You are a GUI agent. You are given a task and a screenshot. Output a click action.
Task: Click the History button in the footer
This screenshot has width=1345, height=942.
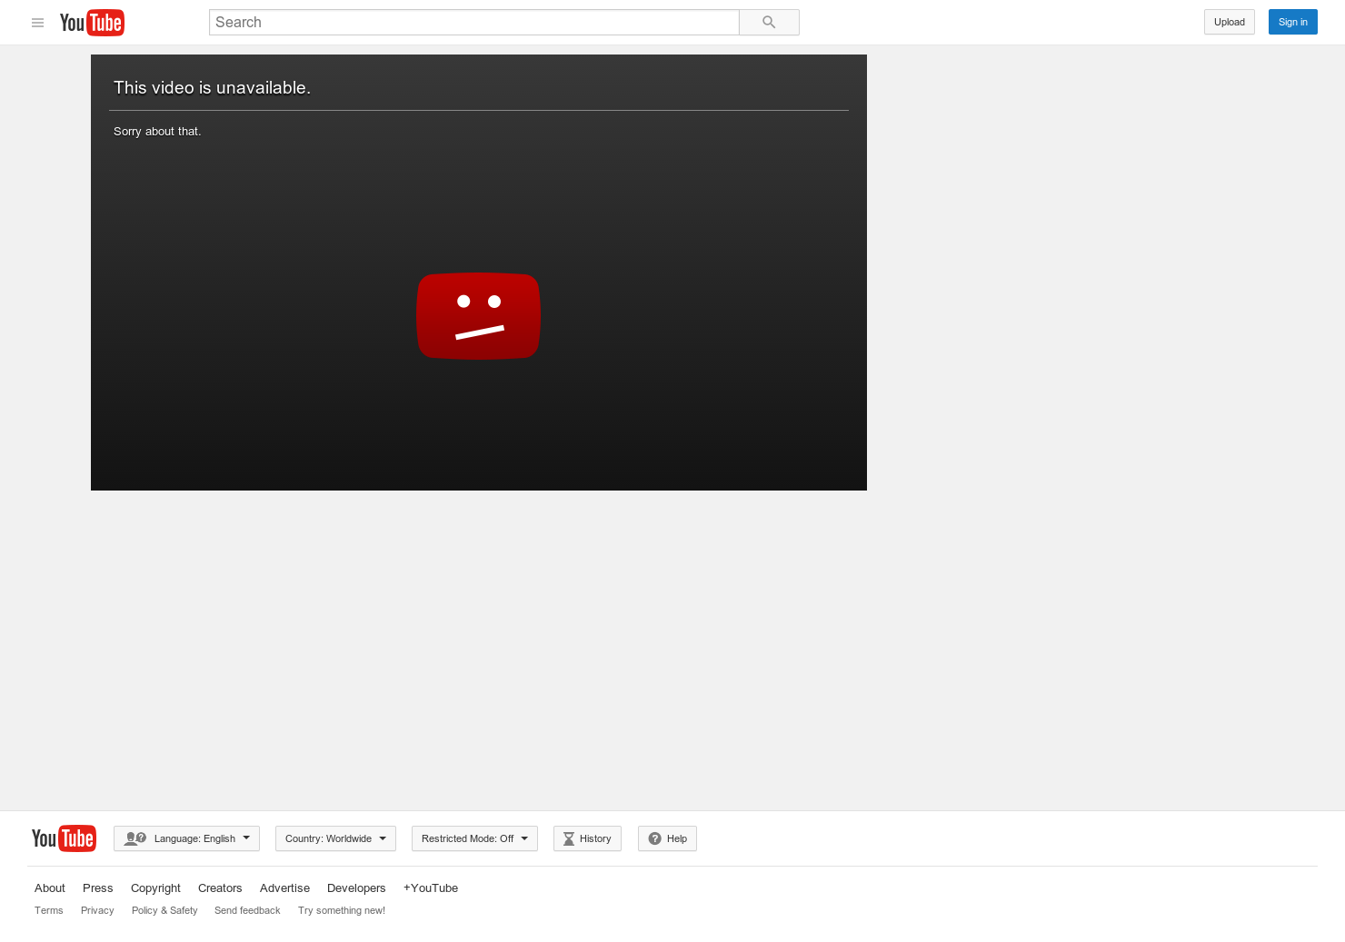(x=587, y=838)
